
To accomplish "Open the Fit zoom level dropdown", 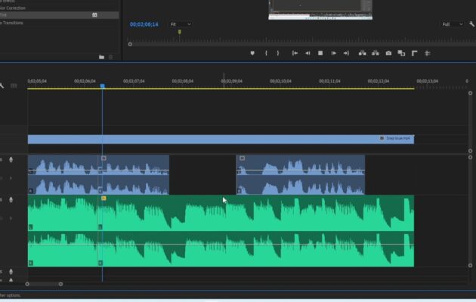I will click(180, 24).
